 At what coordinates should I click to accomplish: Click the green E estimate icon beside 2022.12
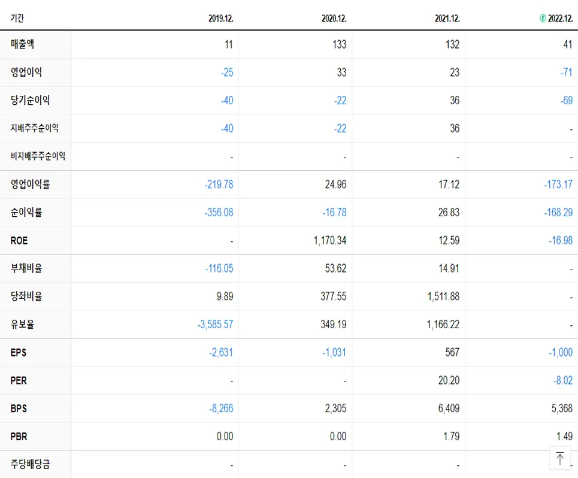pos(542,18)
